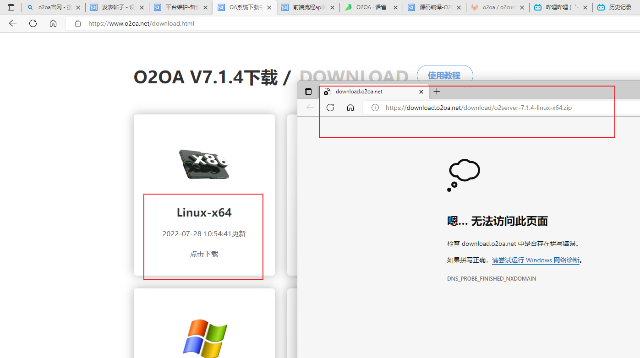The image size is (640, 358).
Task: Close the 源码编译-O2 tab
Action: (x=459, y=7)
